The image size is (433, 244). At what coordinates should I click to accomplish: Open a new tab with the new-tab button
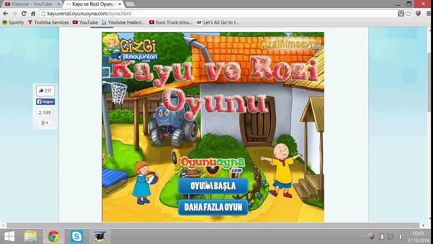pyautogui.click(x=130, y=4)
